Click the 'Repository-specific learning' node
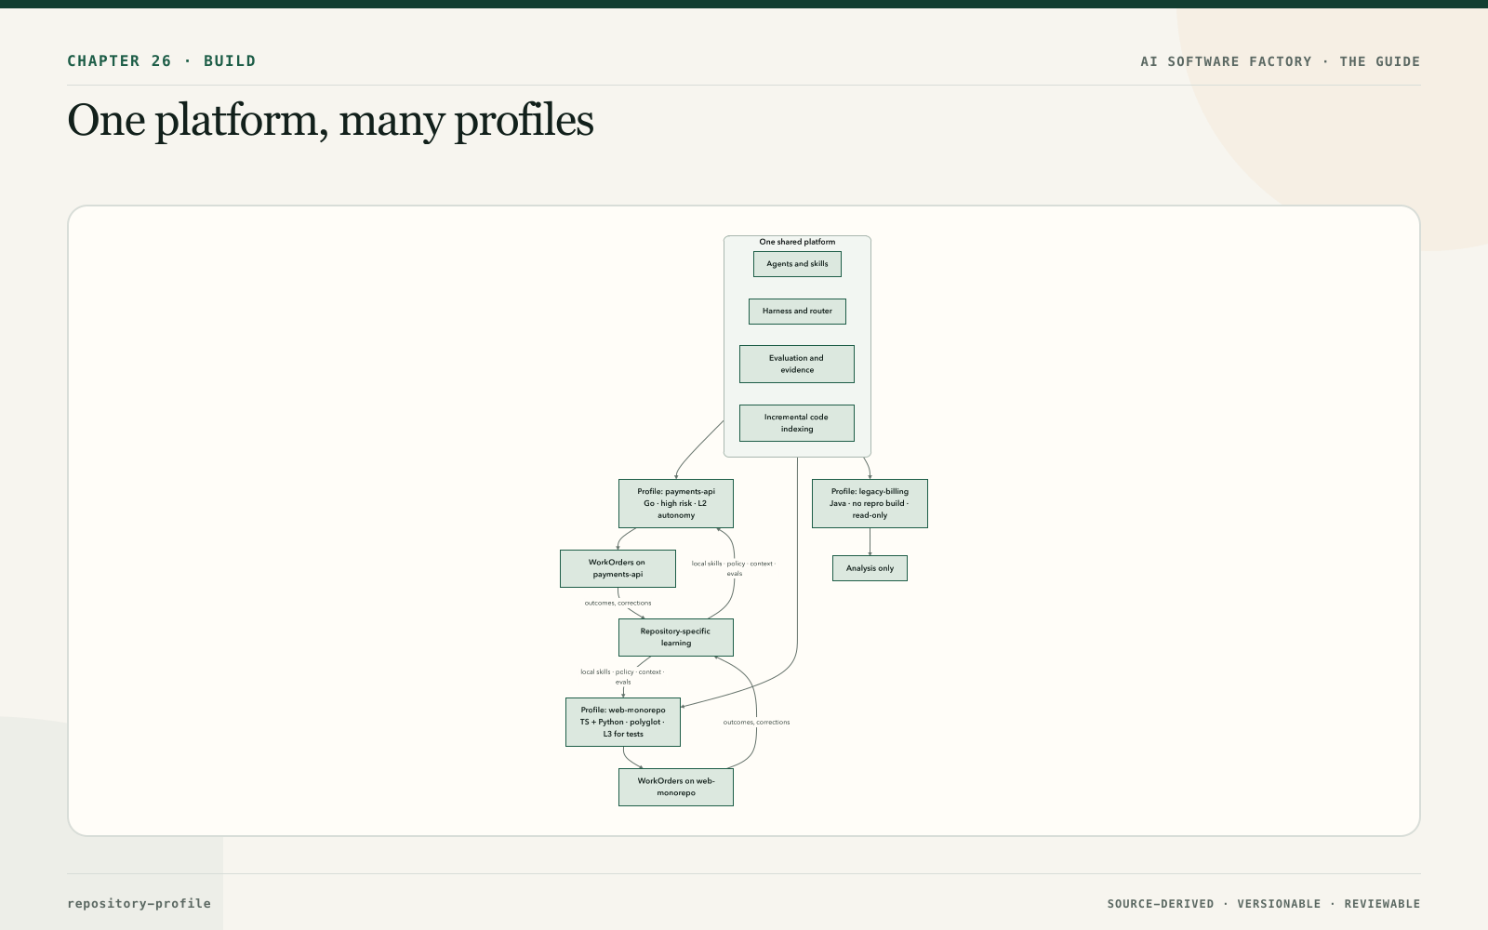Image resolution: width=1488 pixels, height=930 pixels. click(x=676, y=637)
